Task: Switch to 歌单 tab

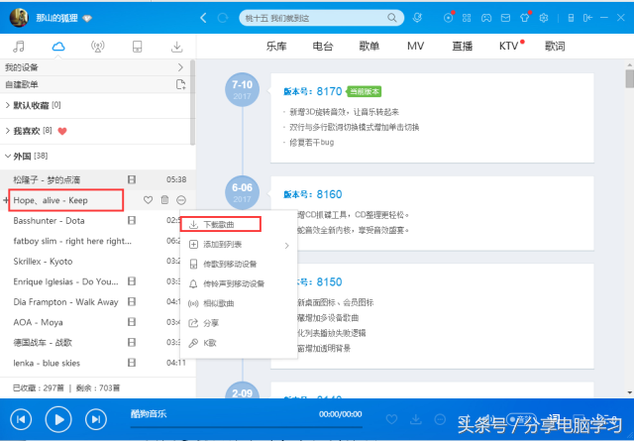Action: pyautogui.click(x=370, y=47)
